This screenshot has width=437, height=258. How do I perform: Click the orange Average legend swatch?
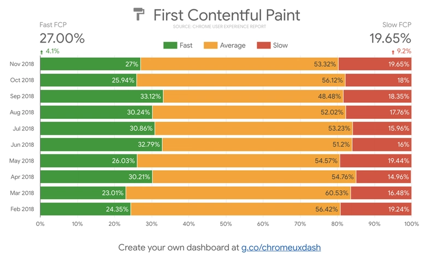tap(210, 45)
